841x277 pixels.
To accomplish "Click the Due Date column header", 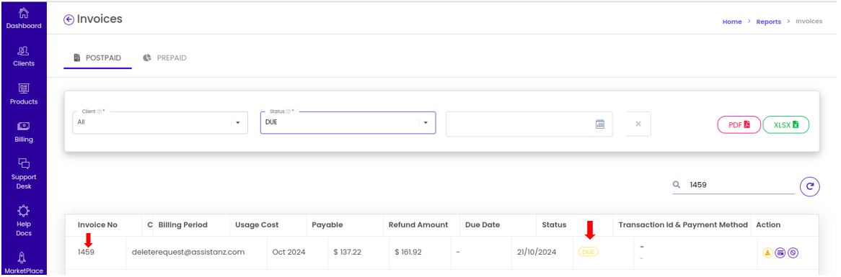I will point(483,224).
